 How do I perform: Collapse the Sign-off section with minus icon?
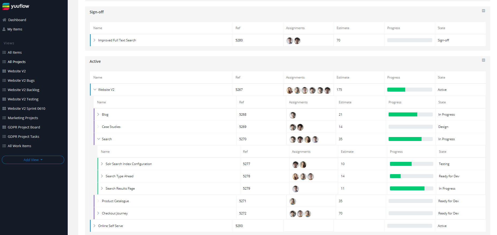[483, 11]
